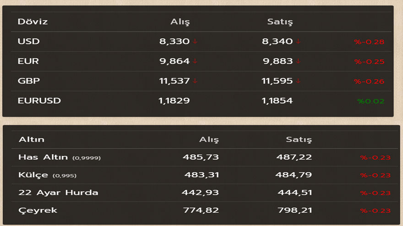Click the down arrow beside GBP 11,595

pos(298,81)
